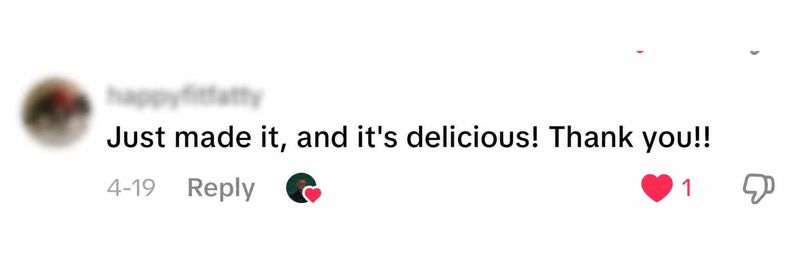This screenshot has width=805, height=268.
Task: Click the 4-19 comment date
Action: coord(131,188)
